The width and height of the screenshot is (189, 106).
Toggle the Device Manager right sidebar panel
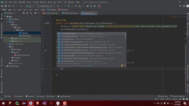tap(188, 29)
